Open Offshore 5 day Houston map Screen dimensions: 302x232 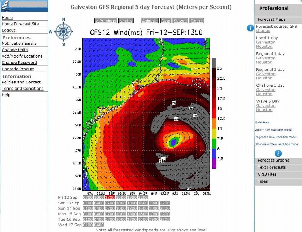coord(264,94)
